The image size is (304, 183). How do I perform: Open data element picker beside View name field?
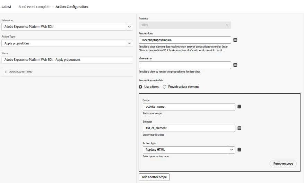(235, 65)
